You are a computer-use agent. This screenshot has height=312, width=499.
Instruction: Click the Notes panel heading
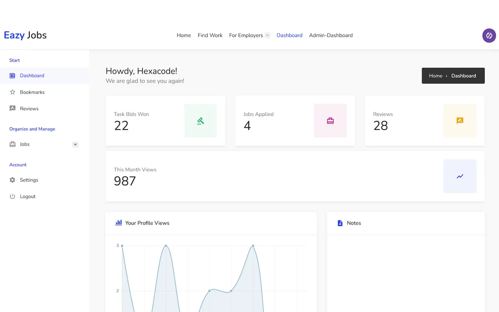coord(354,223)
